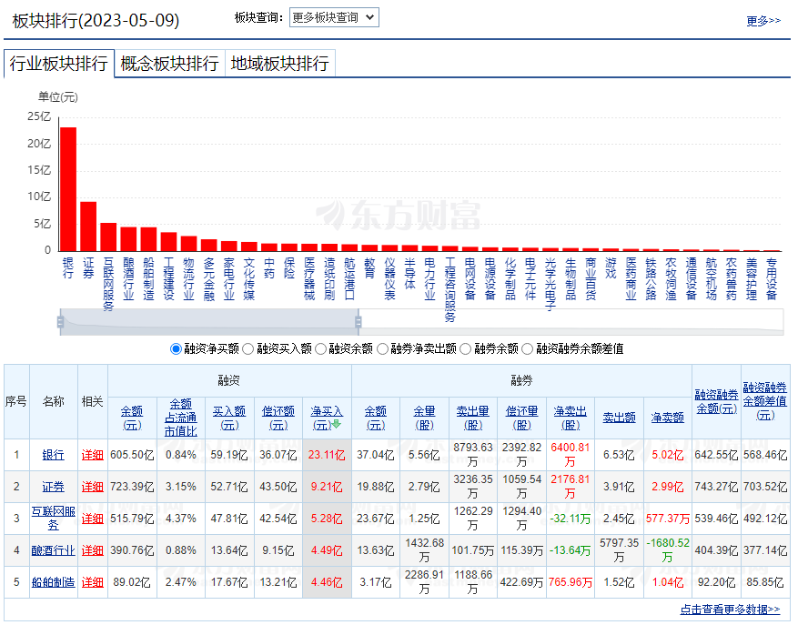The width and height of the screenshot is (808, 635).
Task: Choose the 融券净卖出额 radio option
Action: 382,348
